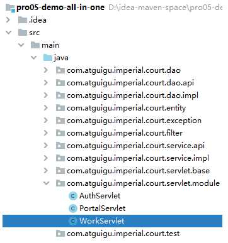Collapse the court.servlet.module package arrow
Screen dimensions: 228x243
(x=46, y=183)
